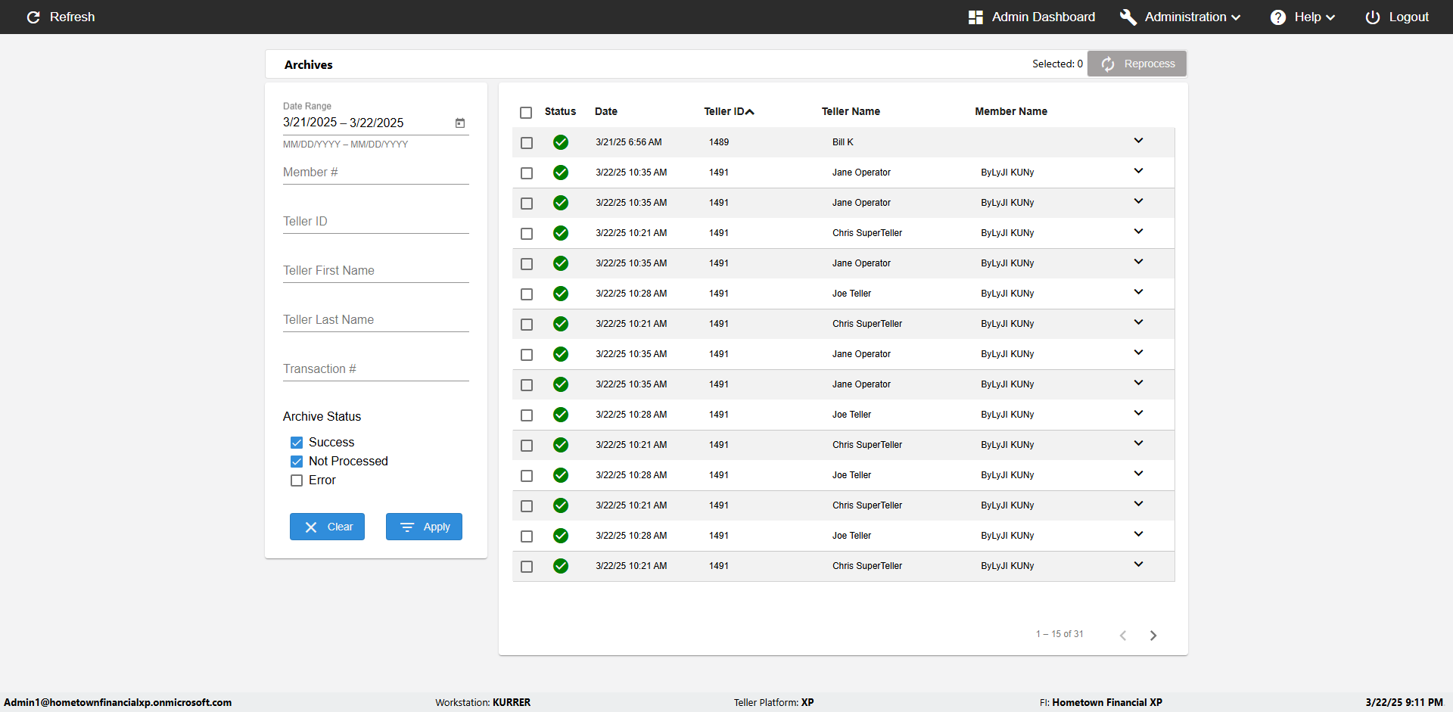Click the Help question mark icon
This screenshot has height=712, width=1453.
click(x=1277, y=17)
